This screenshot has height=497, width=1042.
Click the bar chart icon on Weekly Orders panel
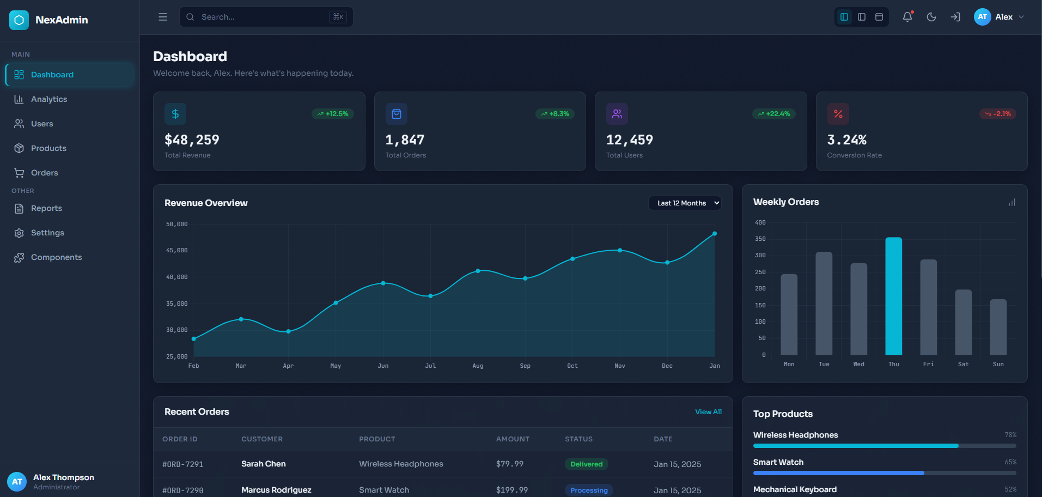tap(1011, 202)
